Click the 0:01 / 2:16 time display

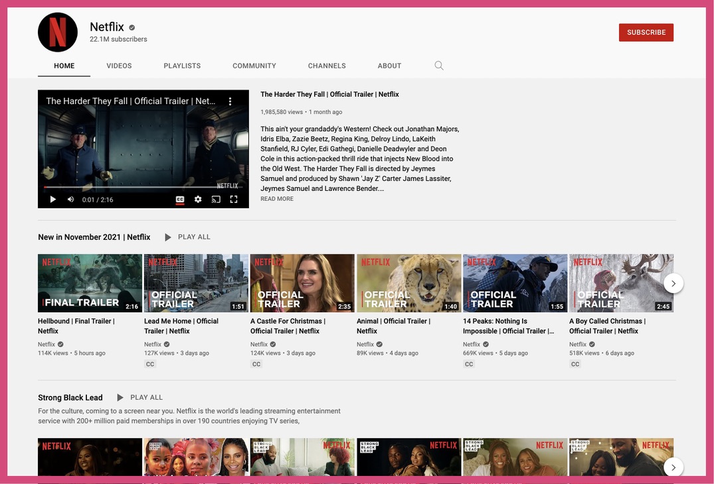click(x=98, y=200)
